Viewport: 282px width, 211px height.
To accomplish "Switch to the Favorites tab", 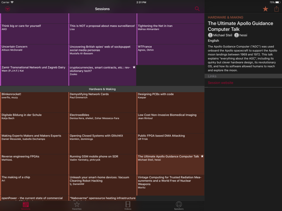I will click(77, 205).
